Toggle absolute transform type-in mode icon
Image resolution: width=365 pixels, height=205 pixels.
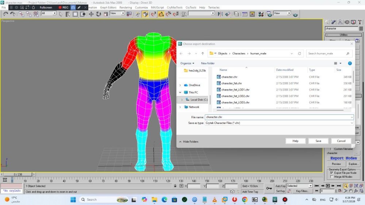pos(181,186)
